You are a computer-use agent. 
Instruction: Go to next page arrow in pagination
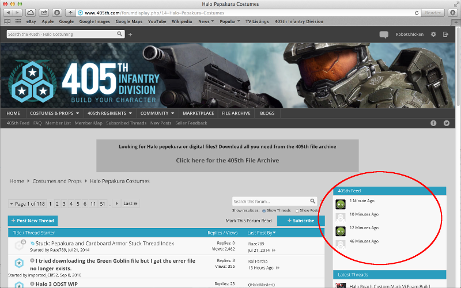pos(117,203)
